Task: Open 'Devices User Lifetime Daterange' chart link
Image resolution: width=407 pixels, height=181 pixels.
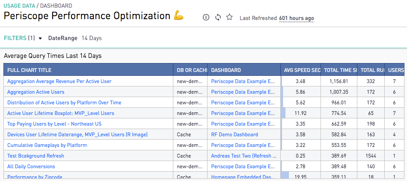Action: pyautogui.click(x=77, y=135)
